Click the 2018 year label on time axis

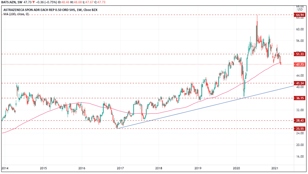159,169
